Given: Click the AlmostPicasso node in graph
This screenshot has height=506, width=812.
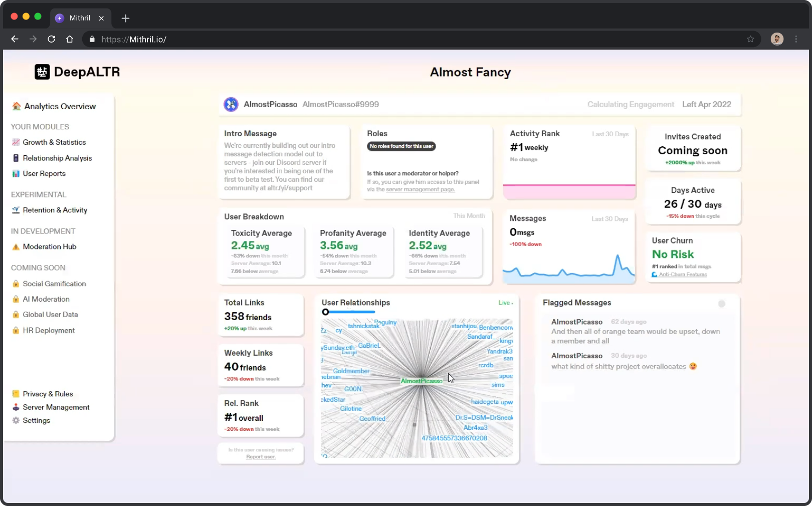Looking at the screenshot, I should 422,381.
